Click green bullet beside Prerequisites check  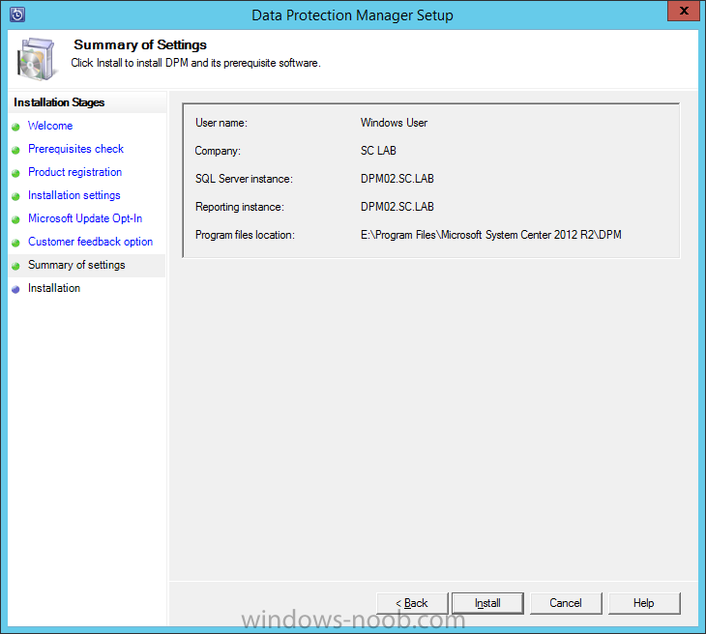click(15, 151)
